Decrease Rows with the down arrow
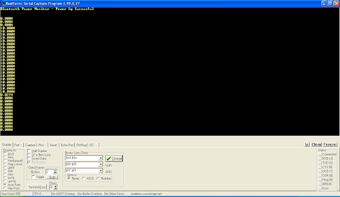Image resolution: width=340 pixels, height=197 pixels. pyautogui.click(x=55, y=189)
